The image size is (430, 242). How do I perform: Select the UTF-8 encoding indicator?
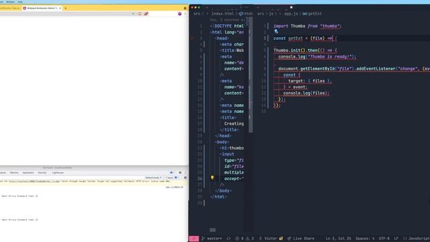coord(384,239)
